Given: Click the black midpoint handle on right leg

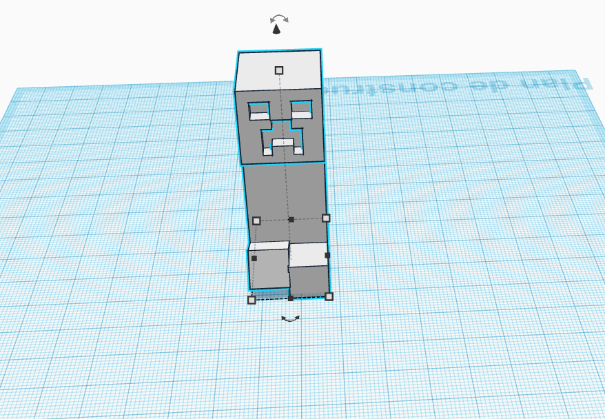Looking at the screenshot, I should 327,256.
